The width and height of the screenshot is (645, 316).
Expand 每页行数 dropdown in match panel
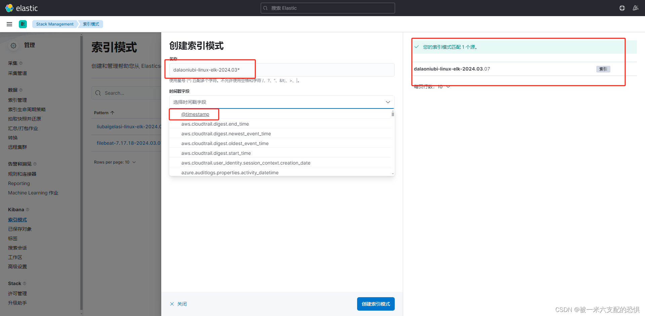click(x=432, y=87)
